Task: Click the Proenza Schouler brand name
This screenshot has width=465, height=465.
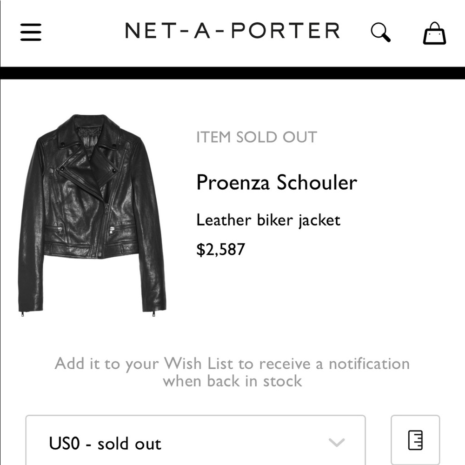Action: tap(277, 183)
